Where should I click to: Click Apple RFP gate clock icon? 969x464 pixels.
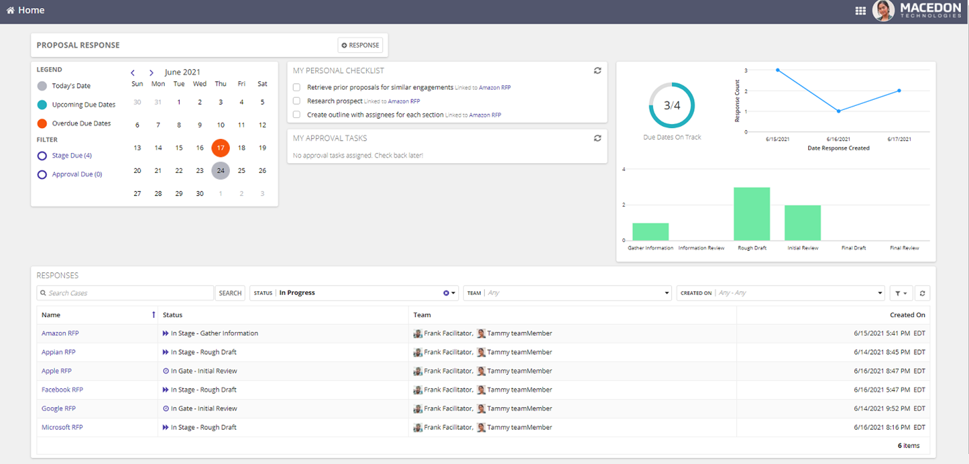pyautogui.click(x=166, y=371)
